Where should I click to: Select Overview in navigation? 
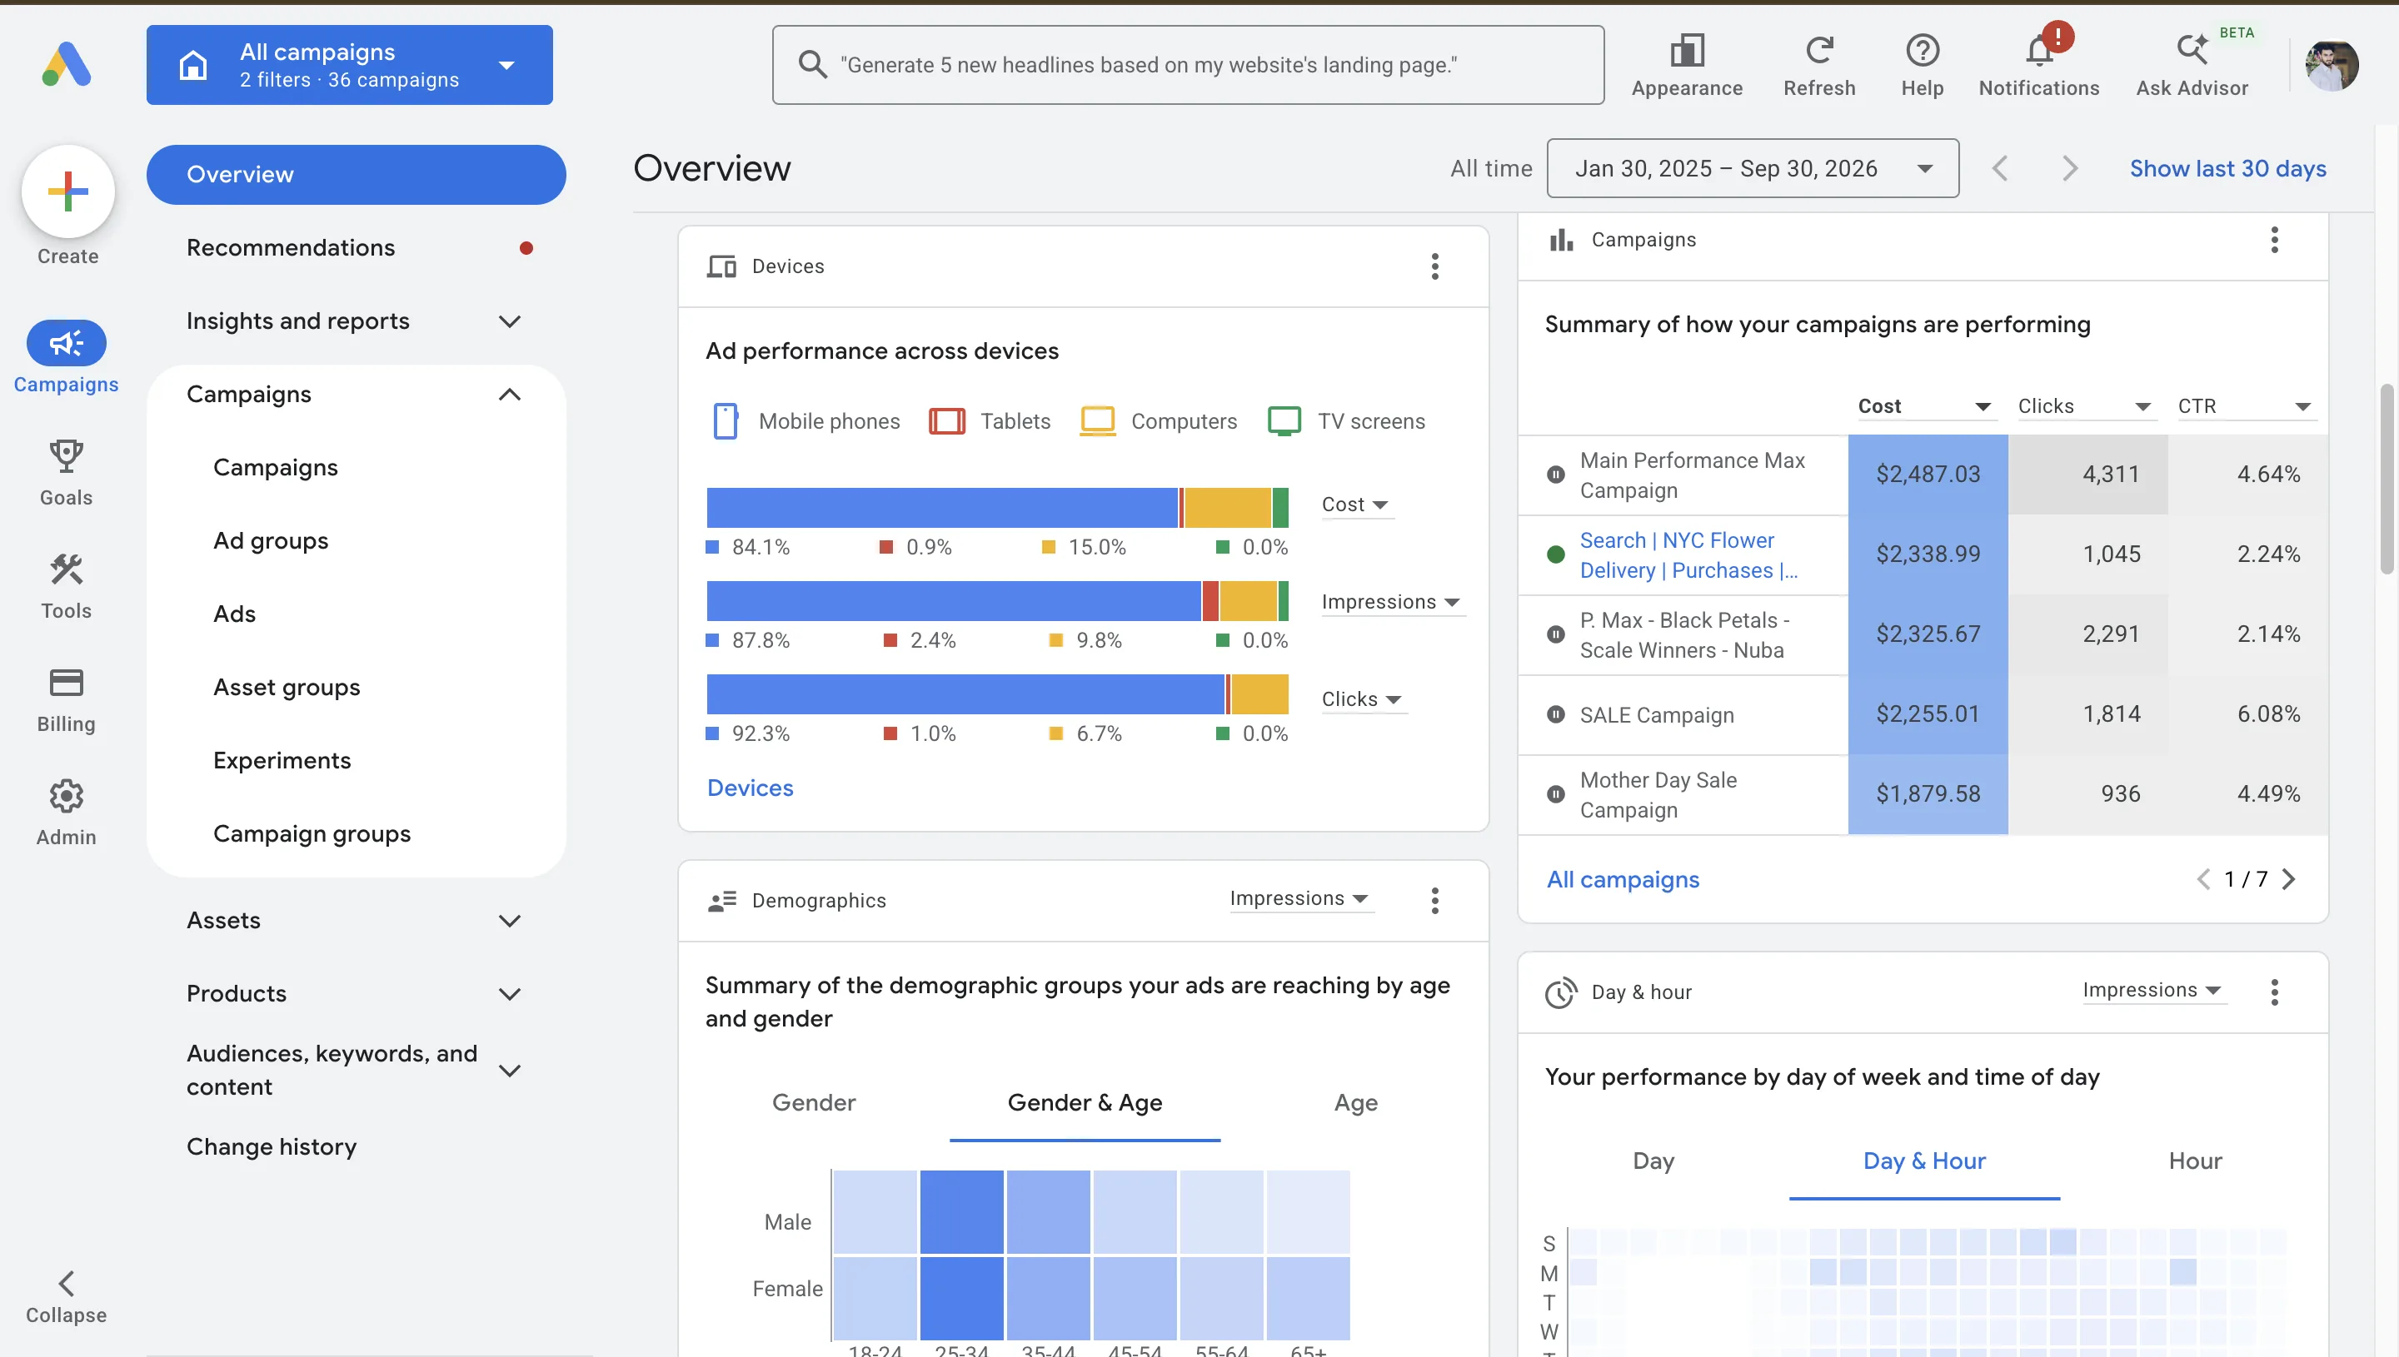point(355,174)
